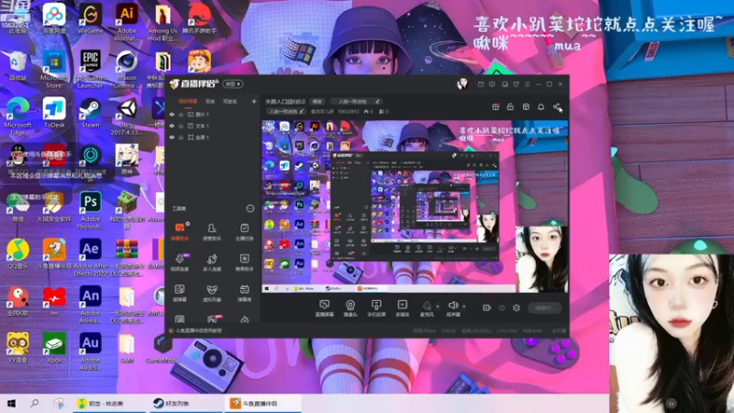Add a new scene with the plus button
Viewport: 734px width, 413px height.
pos(254,101)
